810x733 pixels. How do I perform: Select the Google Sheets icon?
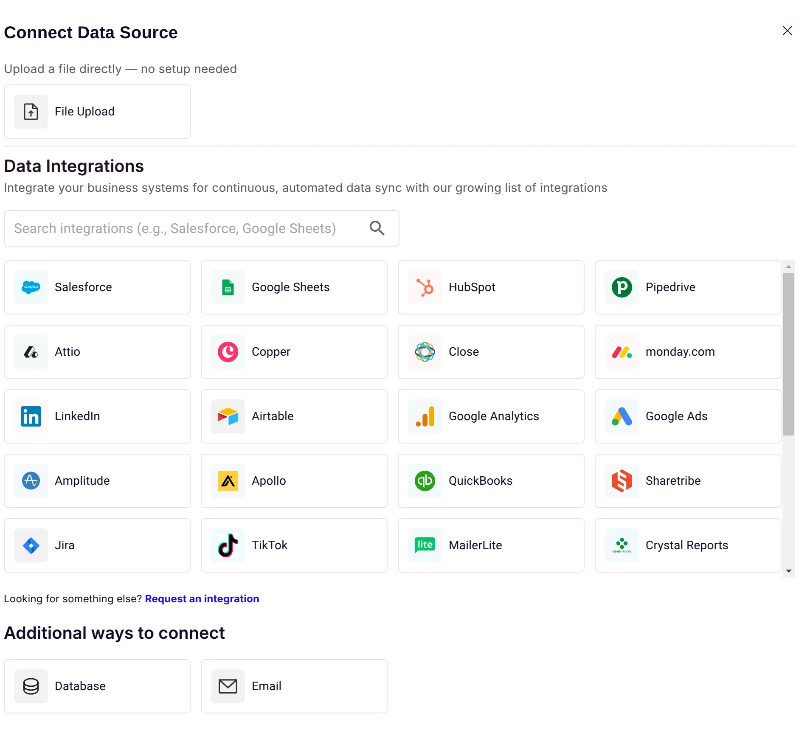[x=228, y=287]
